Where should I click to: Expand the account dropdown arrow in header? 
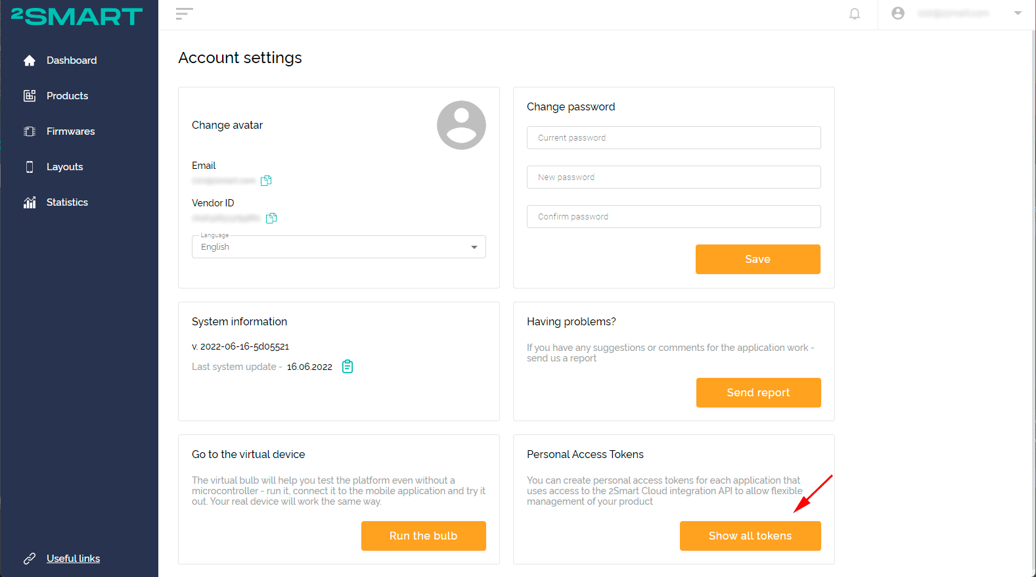pyautogui.click(x=1018, y=13)
